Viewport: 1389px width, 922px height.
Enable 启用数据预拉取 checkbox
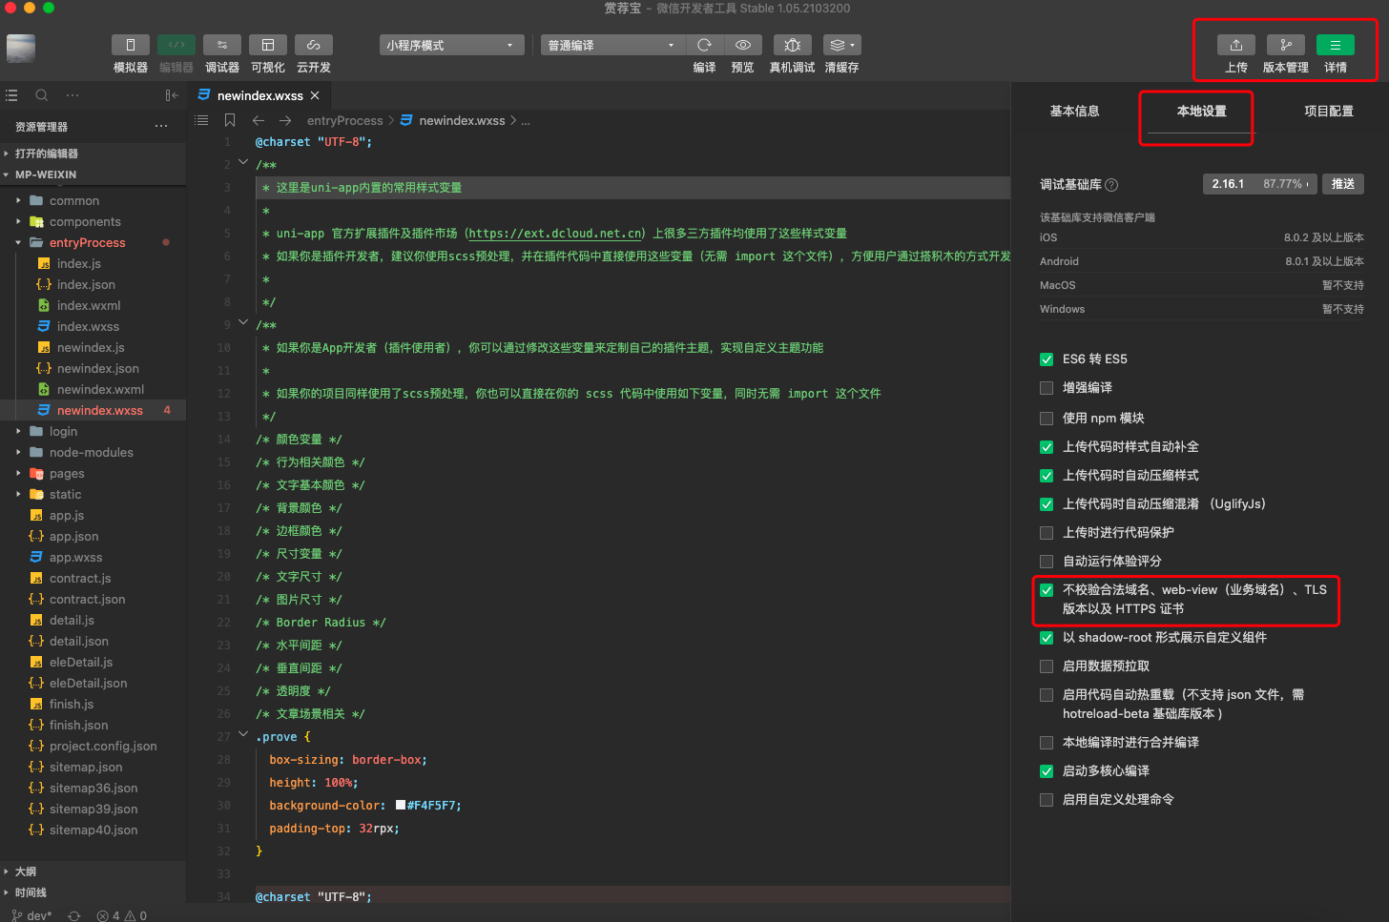pyautogui.click(x=1047, y=666)
